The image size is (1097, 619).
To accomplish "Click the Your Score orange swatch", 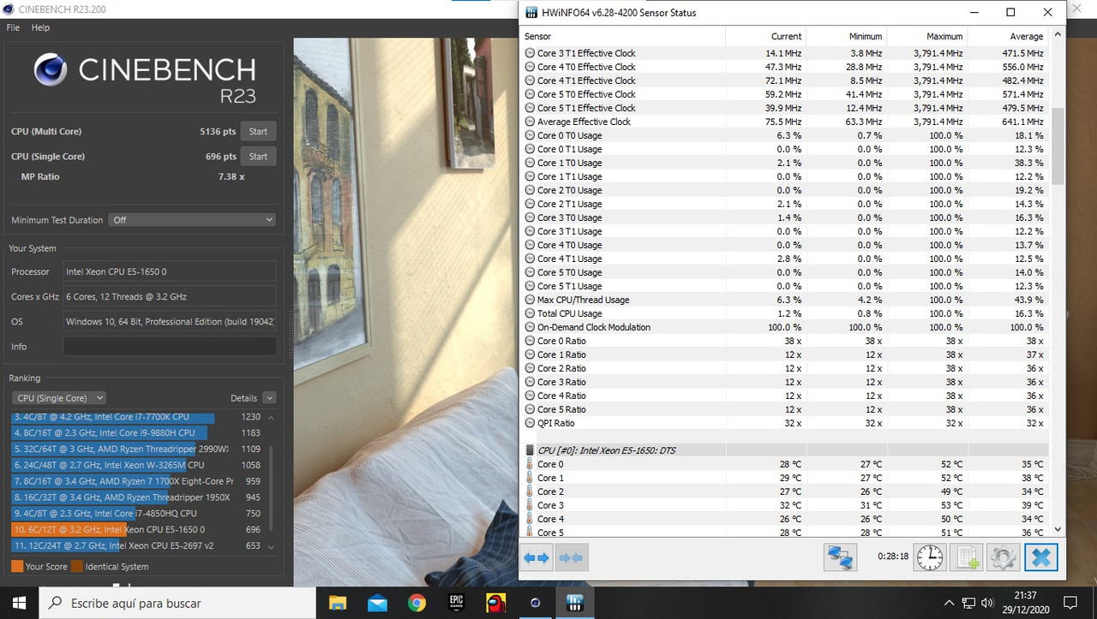I will tap(17, 567).
